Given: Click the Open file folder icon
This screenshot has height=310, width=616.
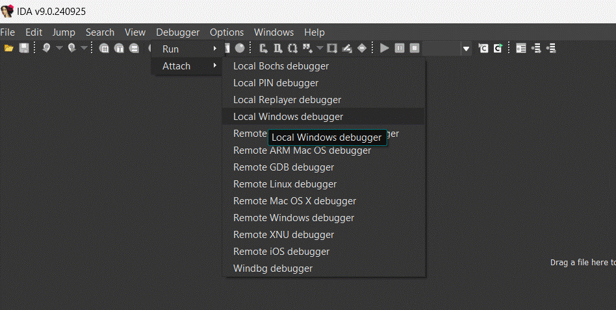Looking at the screenshot, I should (8, 48).
